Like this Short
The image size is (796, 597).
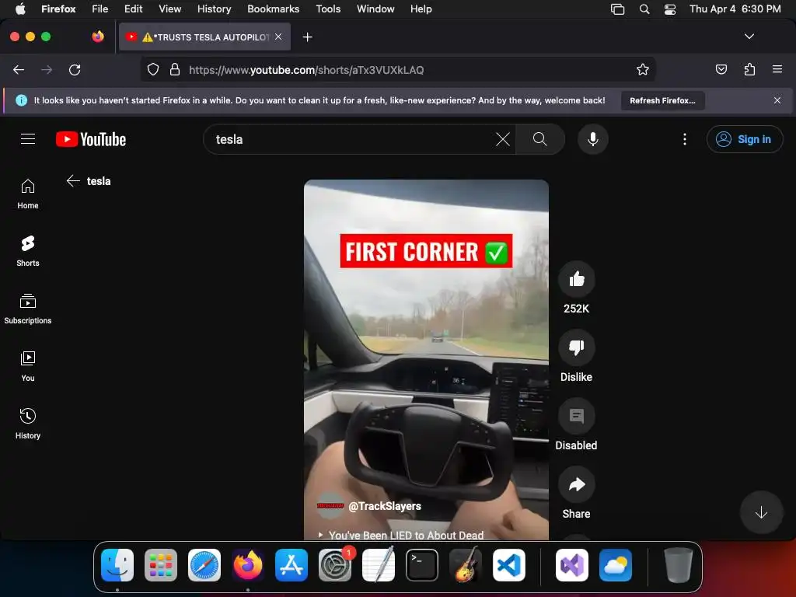[x=576, y=279]
